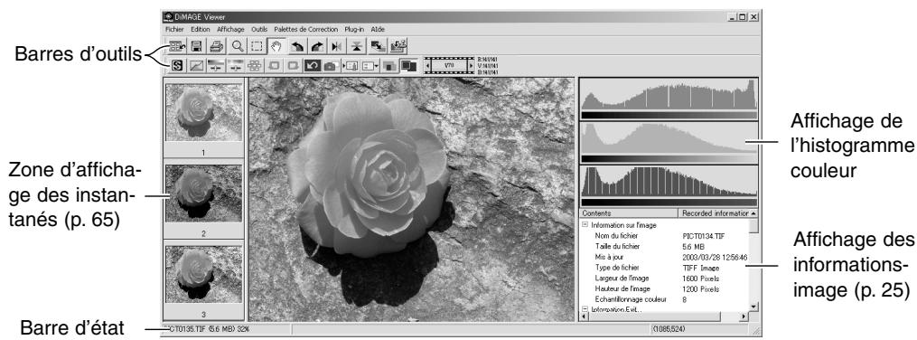This screenshot has height=340, width=917.
Task: Toggle the Information Exif tree node
Action: coord(585,309)
